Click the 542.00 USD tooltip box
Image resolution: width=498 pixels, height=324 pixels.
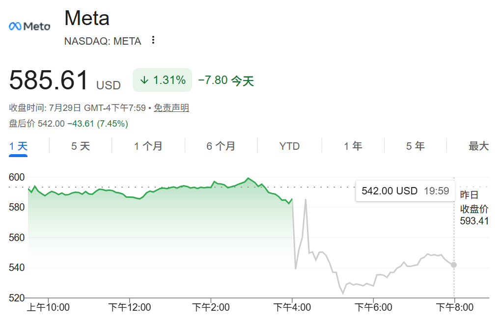coord(405,191)
